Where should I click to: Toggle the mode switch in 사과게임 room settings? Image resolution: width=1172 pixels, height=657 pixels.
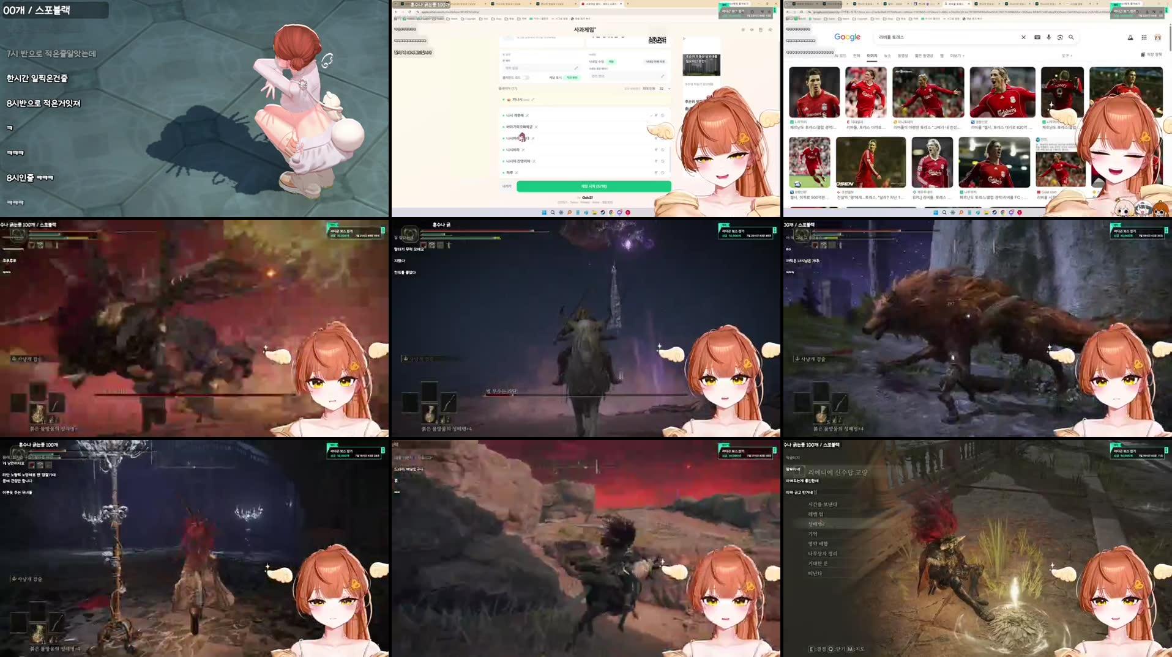pyautogui.click(x=526, y=78)
